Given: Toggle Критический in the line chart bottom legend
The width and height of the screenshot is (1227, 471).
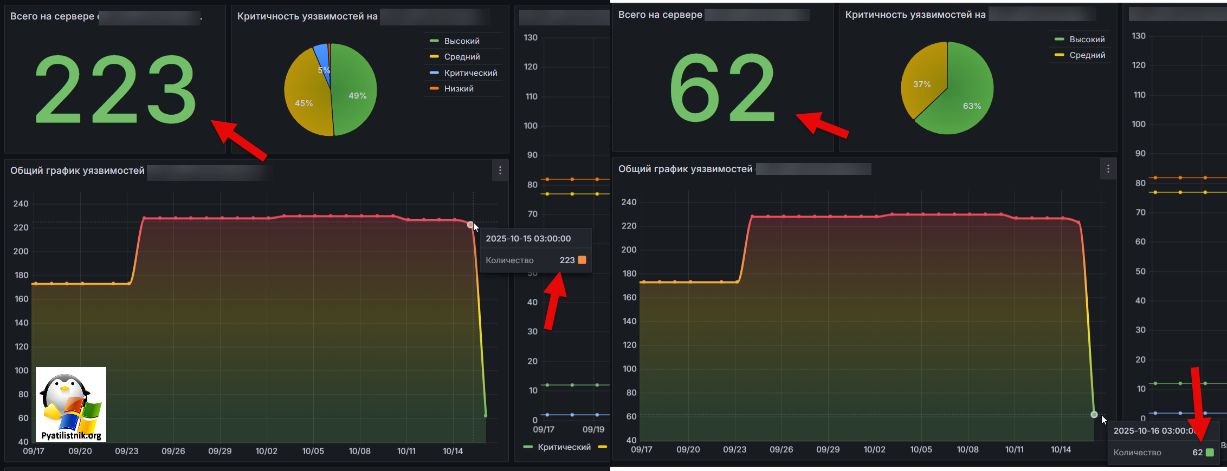Looking at the screenshot, I should coord(564,447).
